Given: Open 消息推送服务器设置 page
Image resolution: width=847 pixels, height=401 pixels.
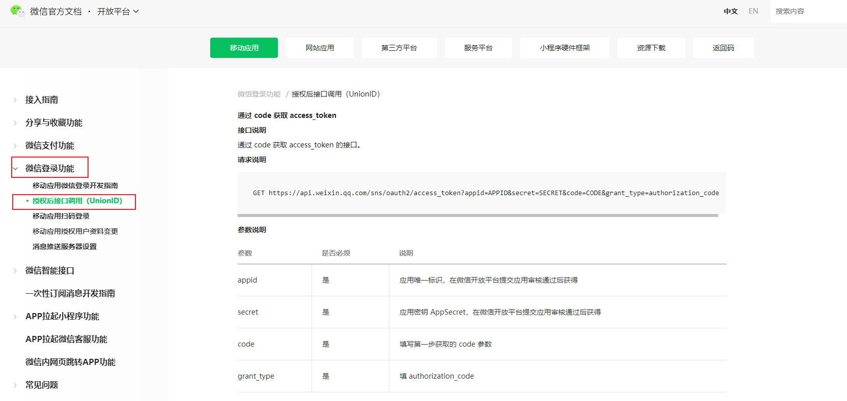Looking at the screenshot, I should coord(65,246).
